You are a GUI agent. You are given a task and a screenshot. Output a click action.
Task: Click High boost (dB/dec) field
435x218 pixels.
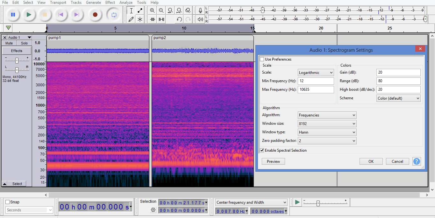pos(398,89)
